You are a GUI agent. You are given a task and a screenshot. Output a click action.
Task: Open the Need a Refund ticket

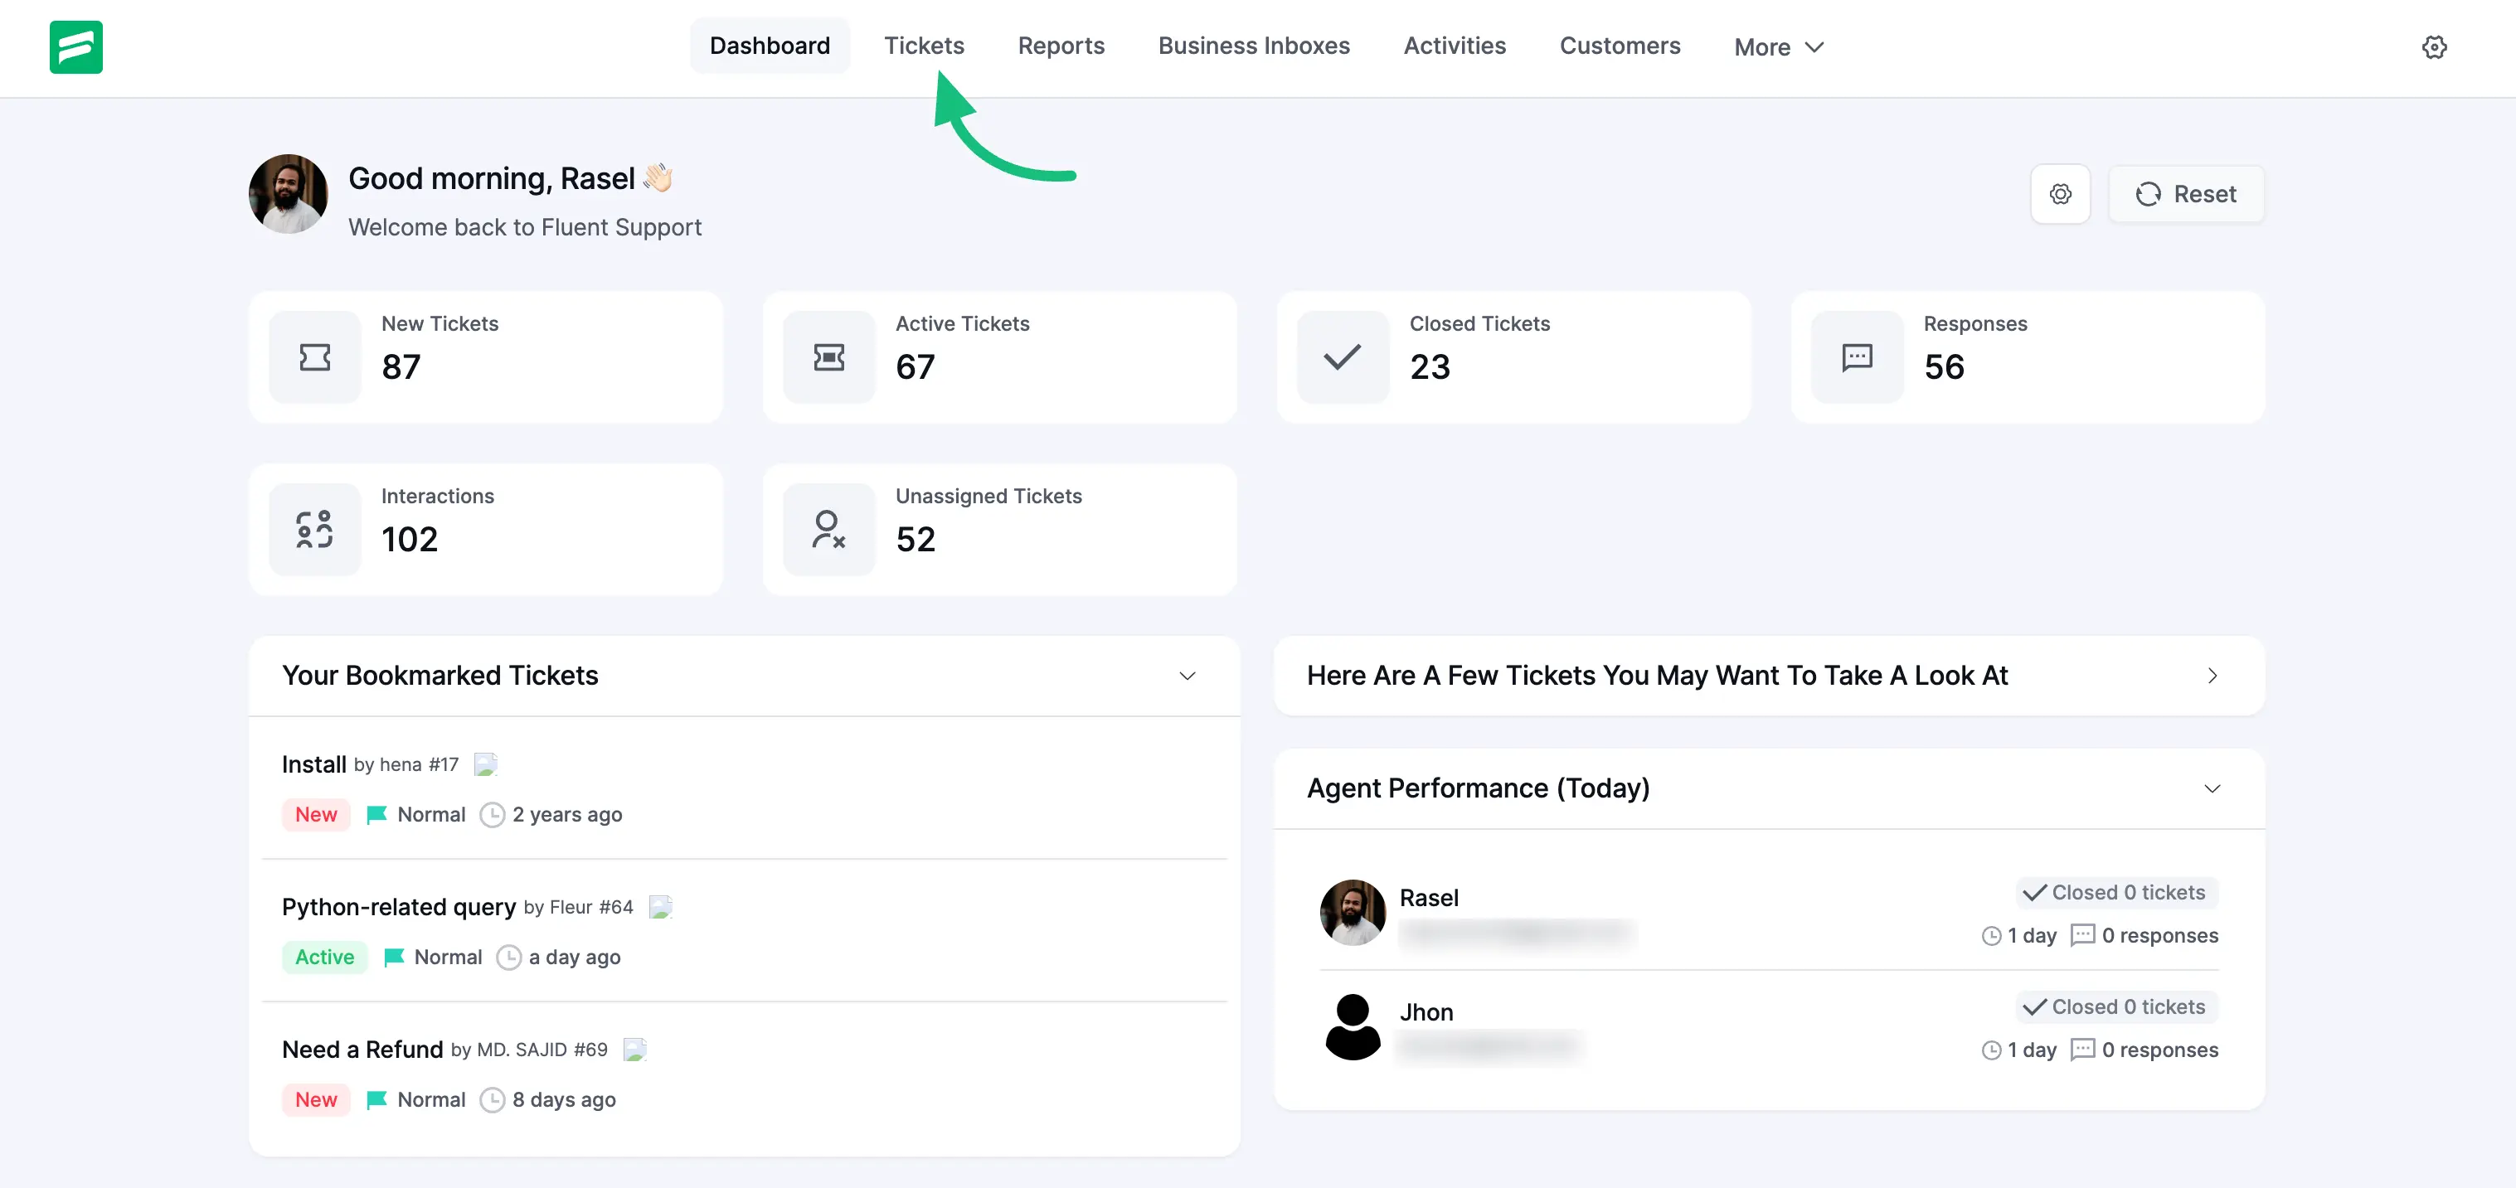pyautogui.click(x=362, y=1049)
